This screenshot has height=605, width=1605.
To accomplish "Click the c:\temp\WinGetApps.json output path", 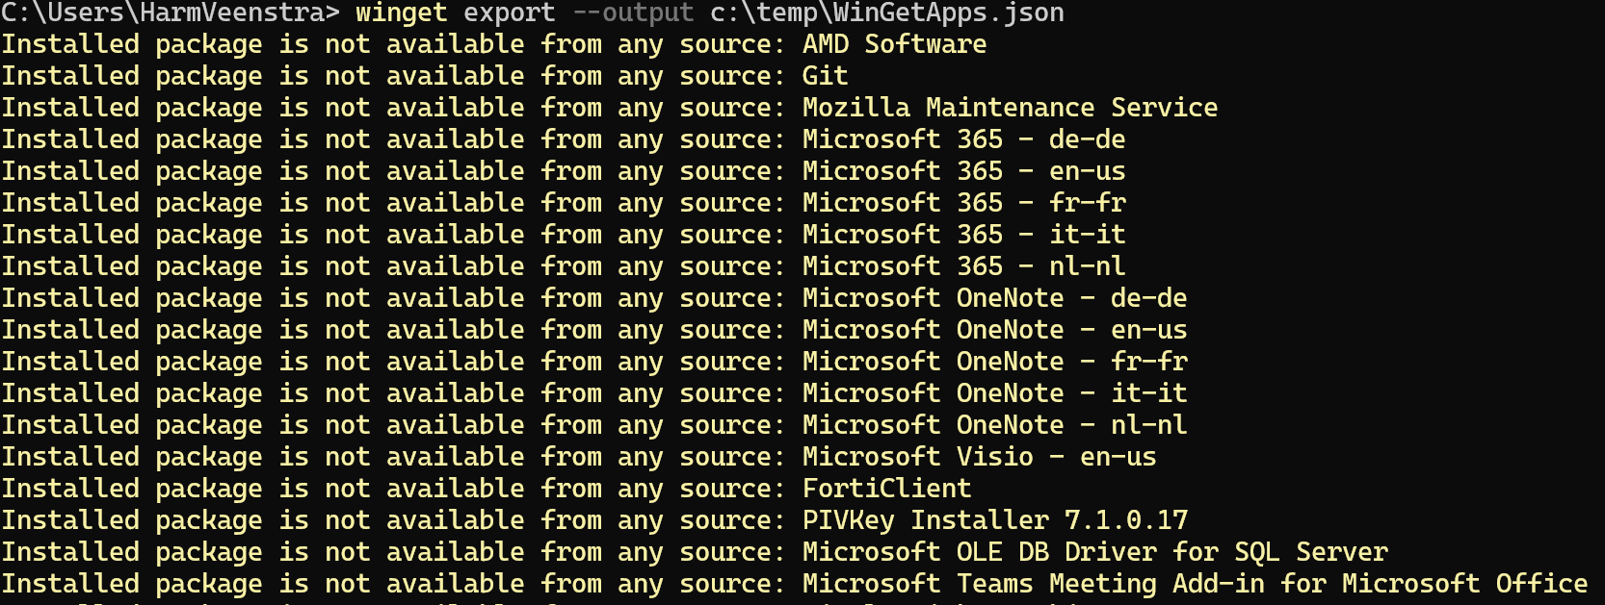I will 886,13.
